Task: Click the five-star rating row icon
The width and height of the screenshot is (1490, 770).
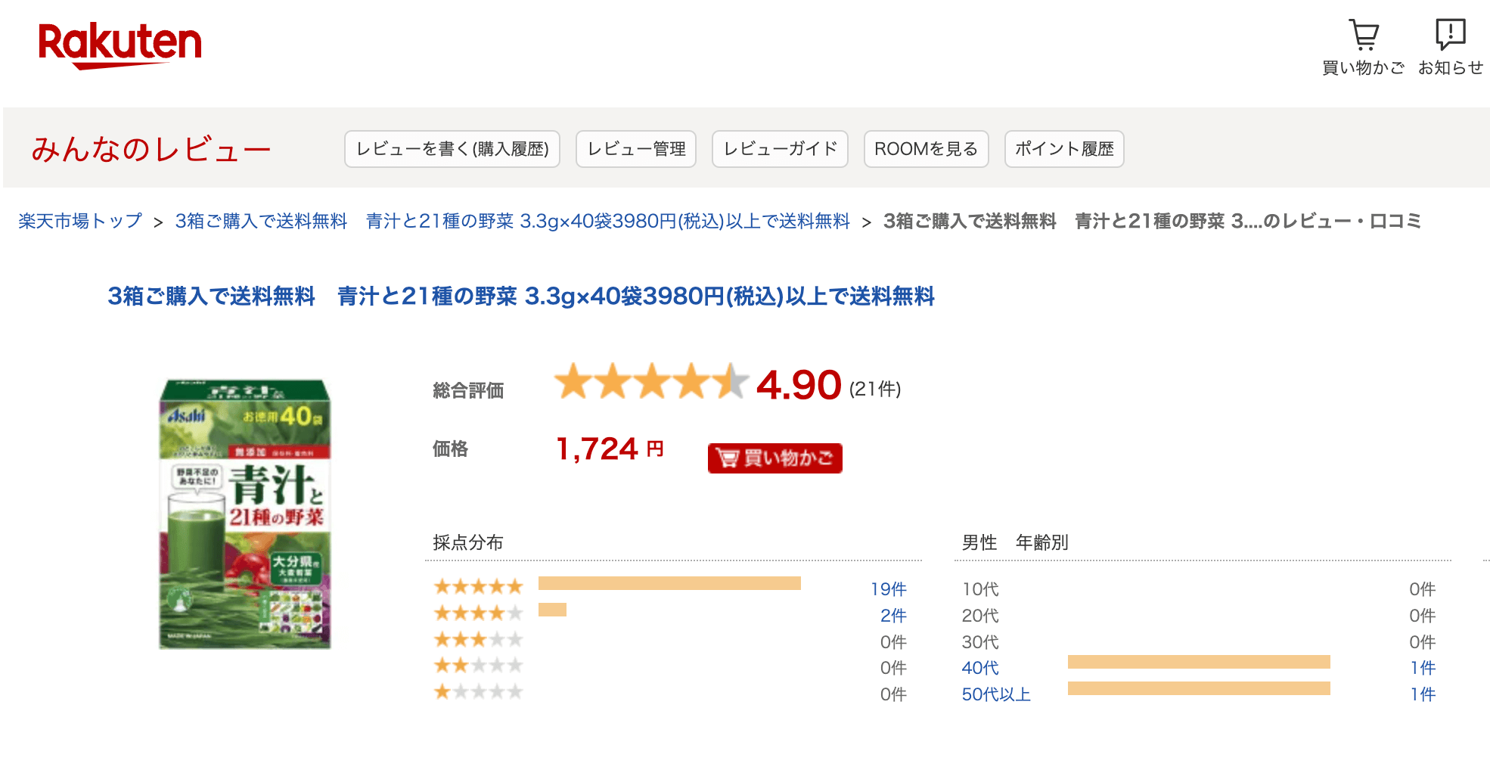Action: 478,586
